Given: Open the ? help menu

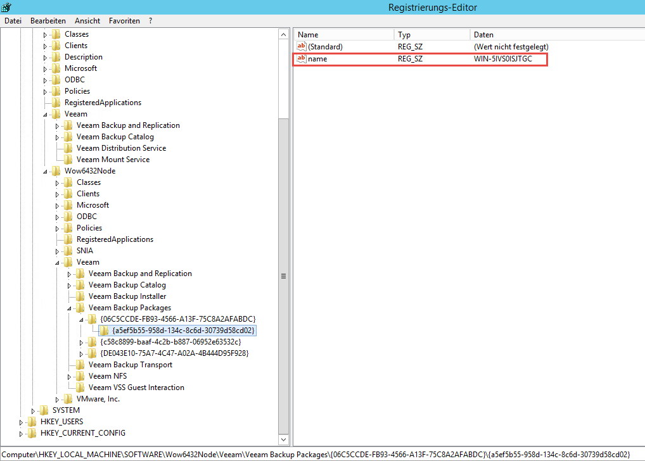Looking at the screenshot, I should 151,21.
